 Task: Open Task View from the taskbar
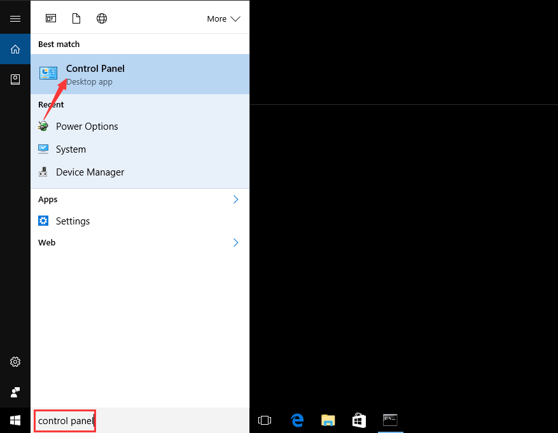[x=265, y=420]
